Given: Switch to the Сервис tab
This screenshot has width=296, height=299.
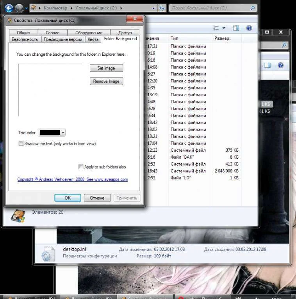Looking at the screenshot, I should click(x=52, y=33).
